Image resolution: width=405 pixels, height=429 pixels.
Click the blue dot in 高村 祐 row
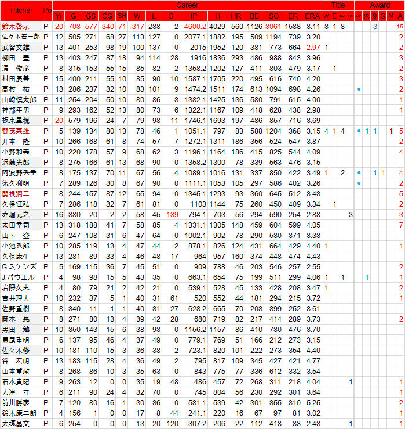pyautogui.click(x=359, y=89)
